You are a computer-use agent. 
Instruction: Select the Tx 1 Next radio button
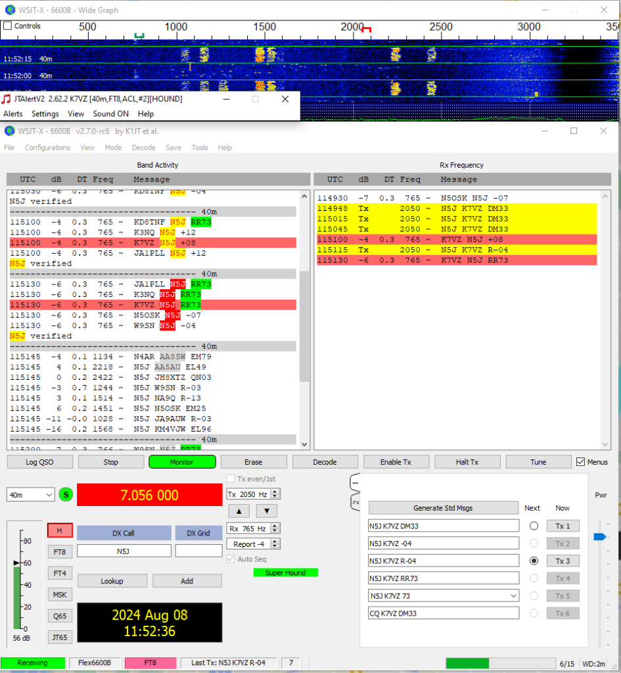click(534, 526)
